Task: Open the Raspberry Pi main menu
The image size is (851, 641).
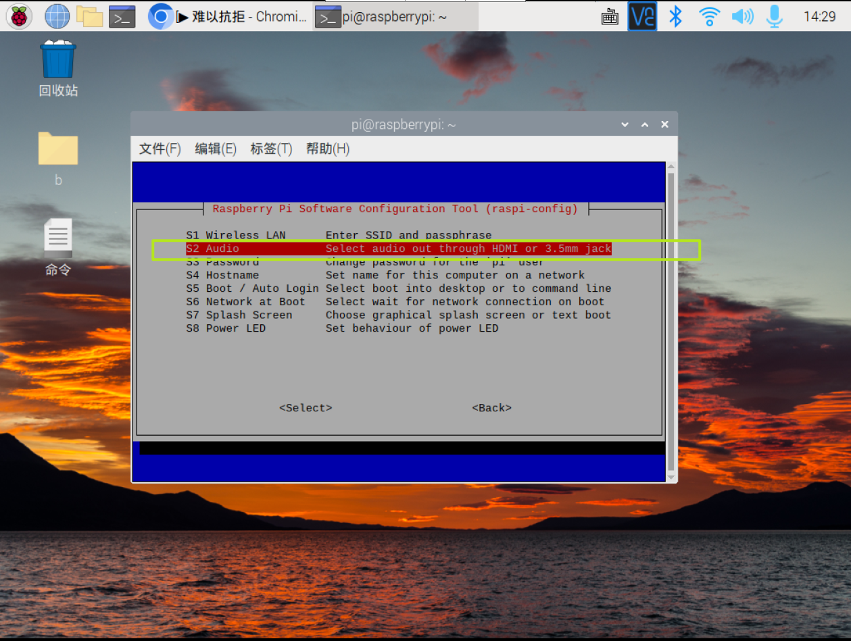Action: tap(18, 16)
